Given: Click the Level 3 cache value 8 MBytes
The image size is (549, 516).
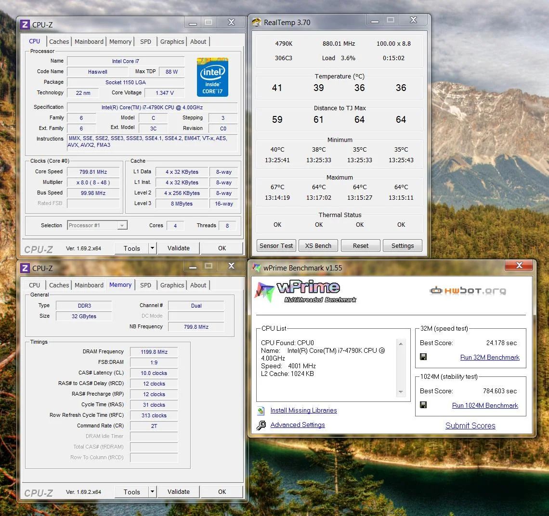Looking at the screenshot, I should click(182, 204).
